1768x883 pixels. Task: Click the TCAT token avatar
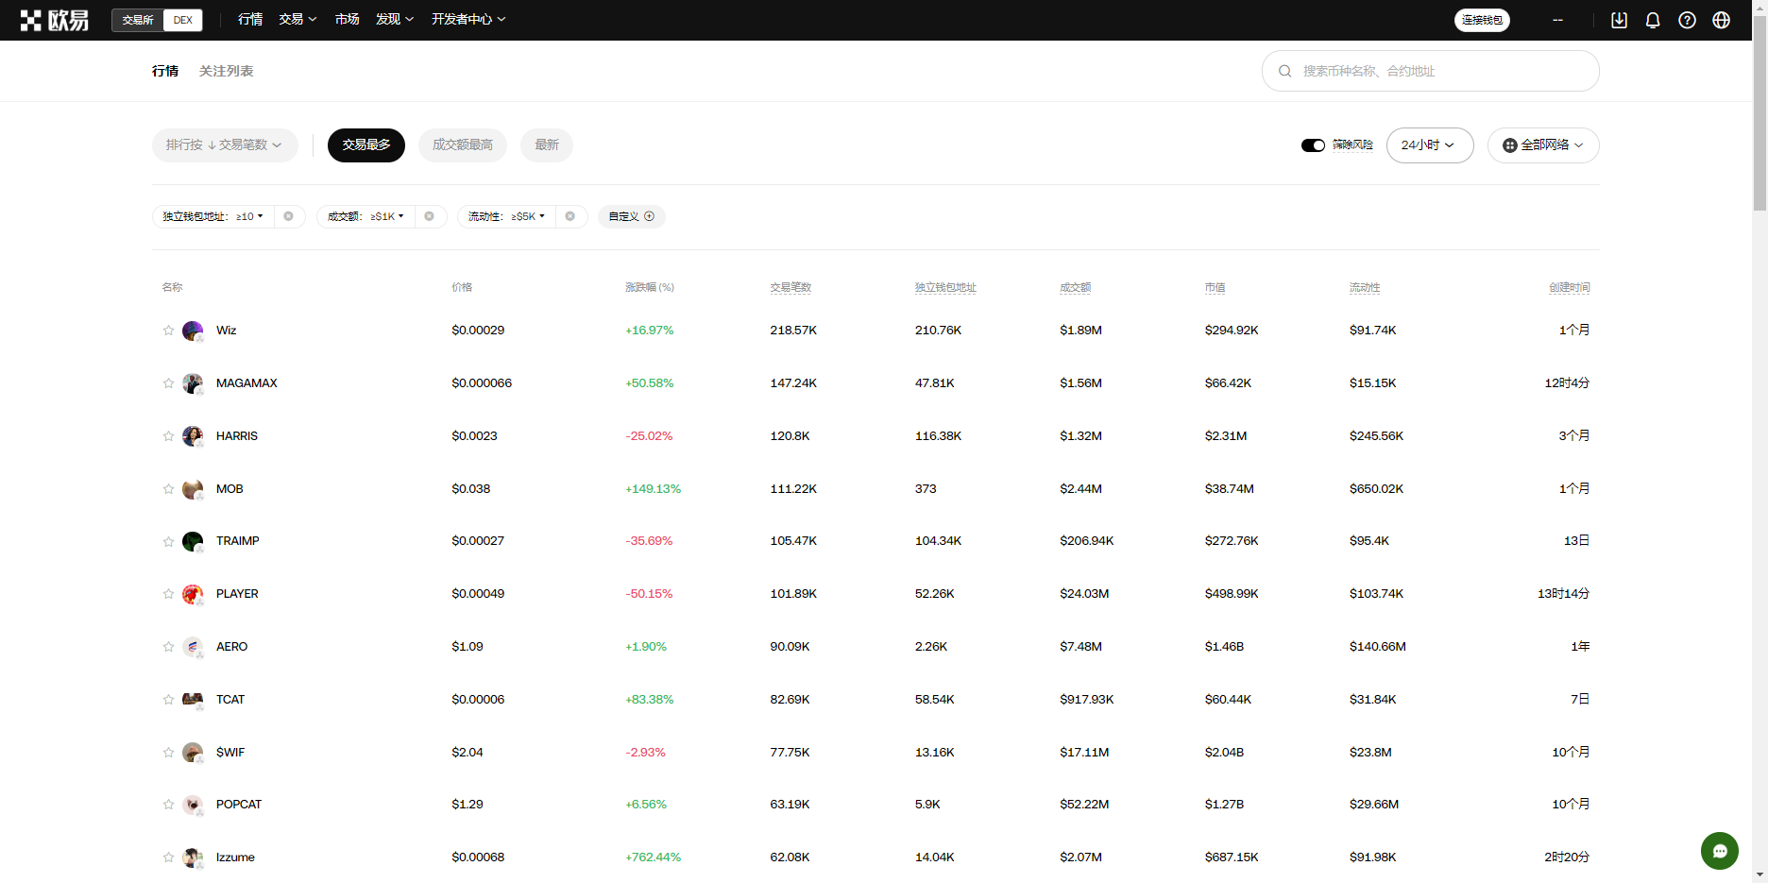click(193, 700)
